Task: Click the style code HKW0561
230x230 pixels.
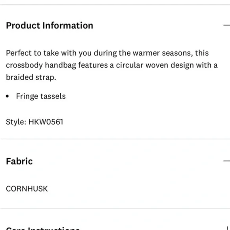Action: click(x=46, y=122)
